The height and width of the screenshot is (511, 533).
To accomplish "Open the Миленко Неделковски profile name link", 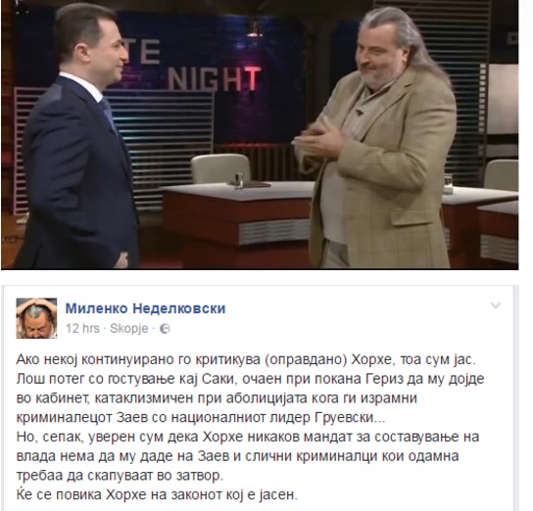I will (145, 308).
